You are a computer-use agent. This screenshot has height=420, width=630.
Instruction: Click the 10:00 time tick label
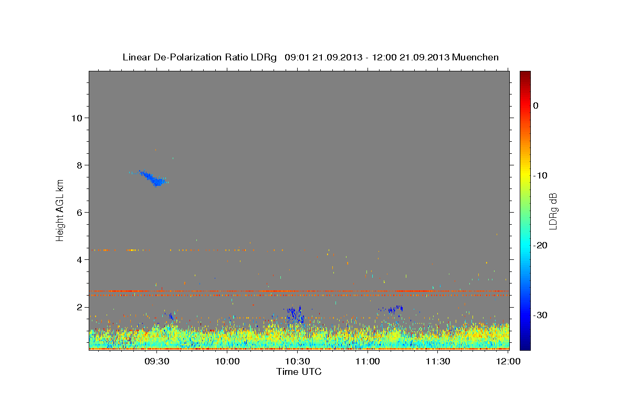[227, 361]
